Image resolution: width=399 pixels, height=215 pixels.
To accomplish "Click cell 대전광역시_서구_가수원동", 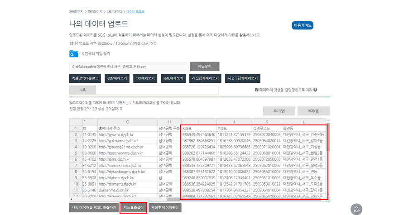I will [303, 134].
